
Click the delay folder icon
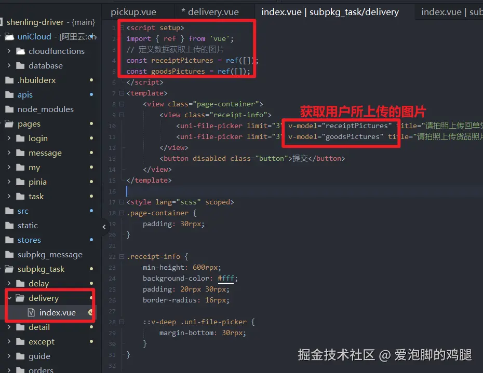(20, 283)
